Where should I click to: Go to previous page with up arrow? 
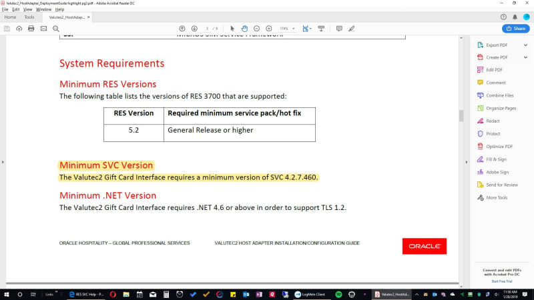click(x=182, y=29)
